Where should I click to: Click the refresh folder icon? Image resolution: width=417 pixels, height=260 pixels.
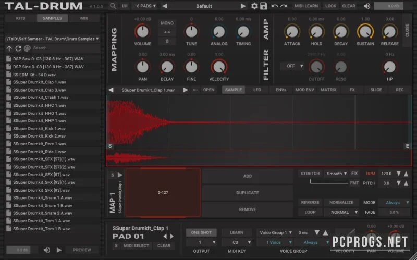pos(18,48)
